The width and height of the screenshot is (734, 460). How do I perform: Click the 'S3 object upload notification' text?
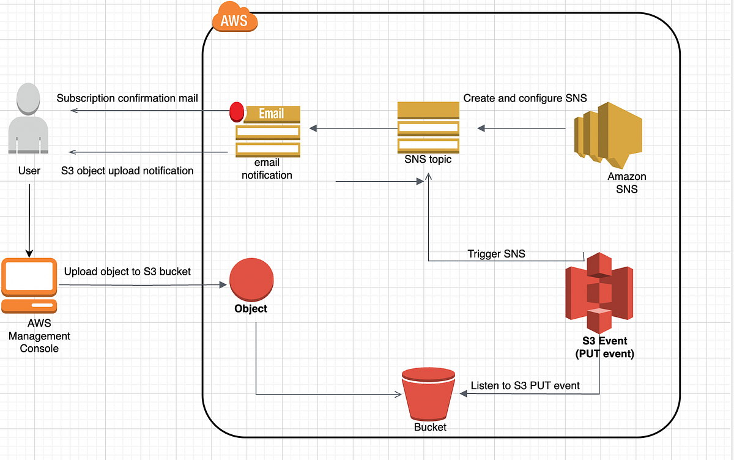(x=127, y=171)
